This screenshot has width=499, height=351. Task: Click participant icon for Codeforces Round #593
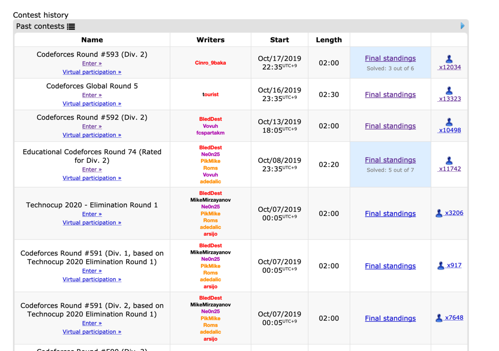click(449, 59)
